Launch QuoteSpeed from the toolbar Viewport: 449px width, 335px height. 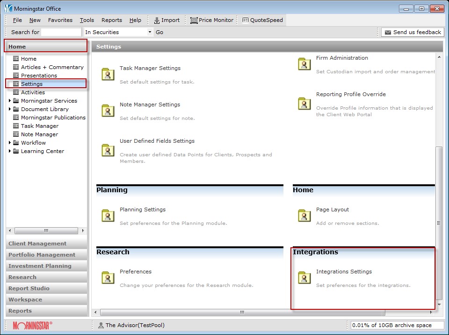(x=262, y=20)
